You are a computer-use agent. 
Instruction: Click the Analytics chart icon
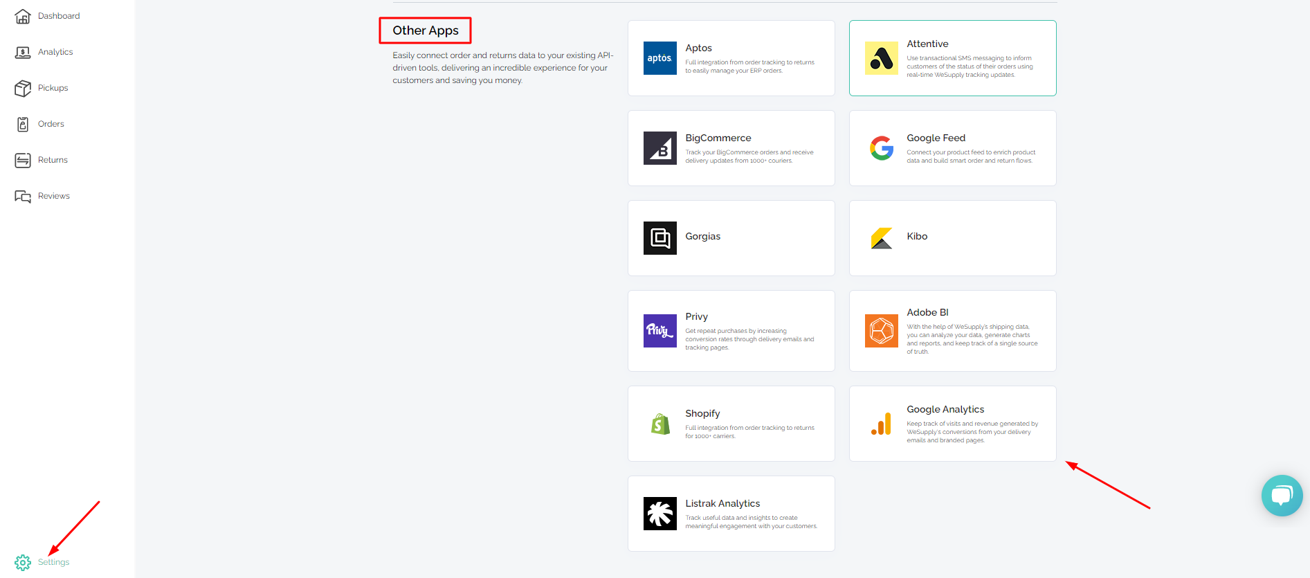point(23,52)
